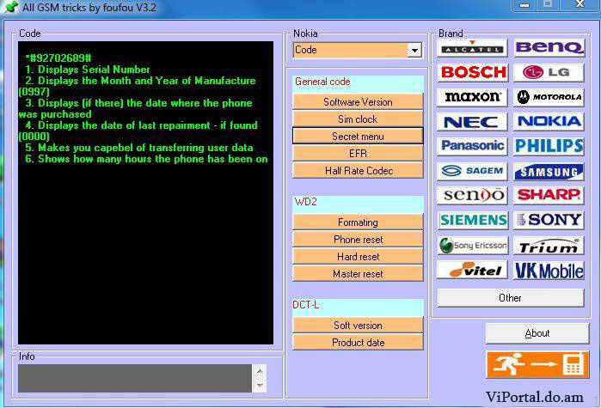This screenshot has width=601, height=408.
Task: Select the Philips brand logo
Action: pos(549,146)
